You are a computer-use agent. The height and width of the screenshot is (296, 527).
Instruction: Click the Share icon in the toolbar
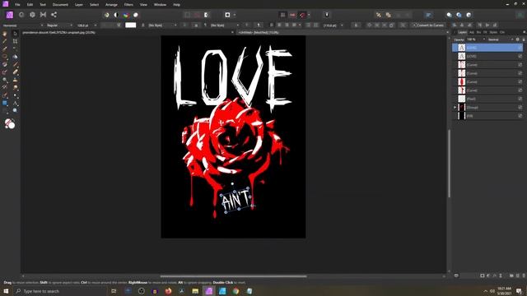(54, 15)
